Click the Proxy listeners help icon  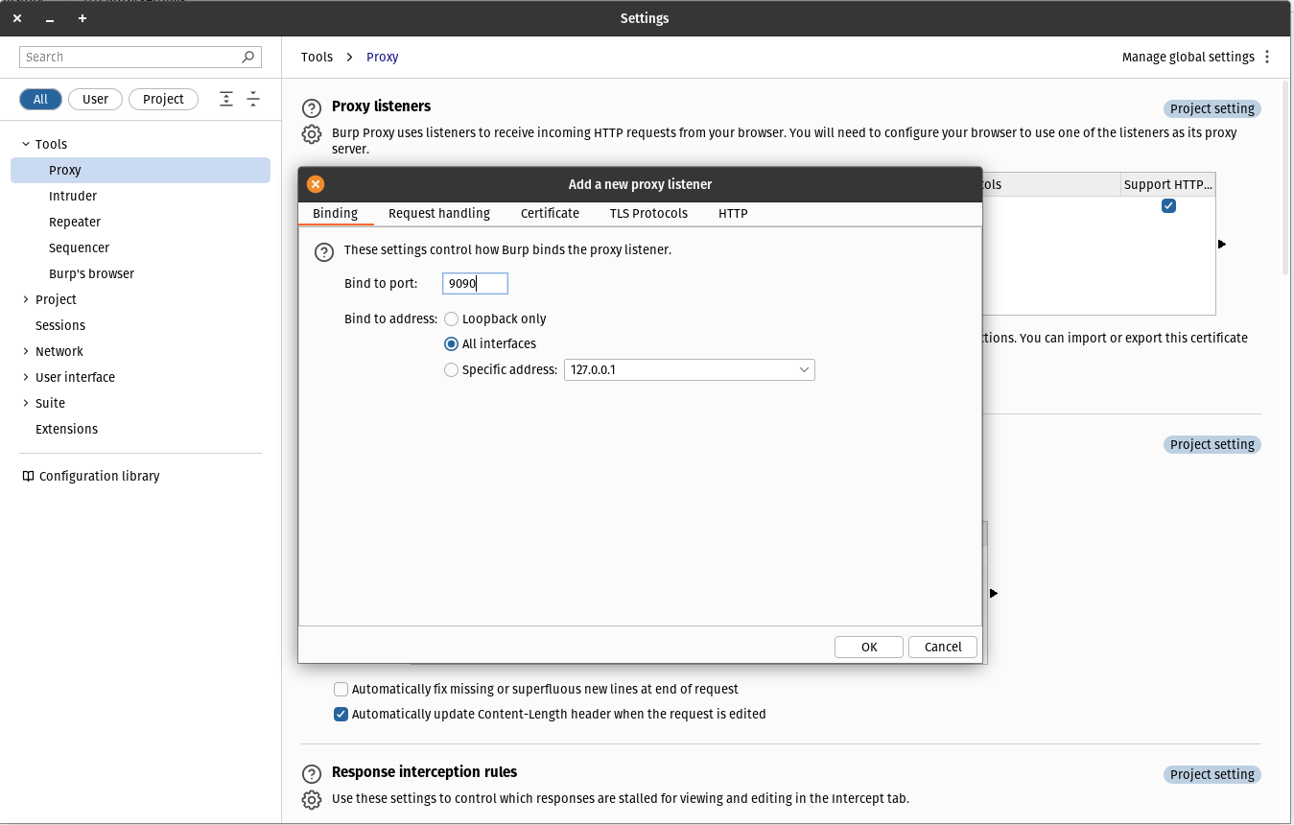[x=311, y=107]
